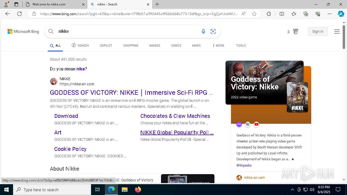Open Task View on taskbar
Screen dimensions: 347x195
(98, 190)
